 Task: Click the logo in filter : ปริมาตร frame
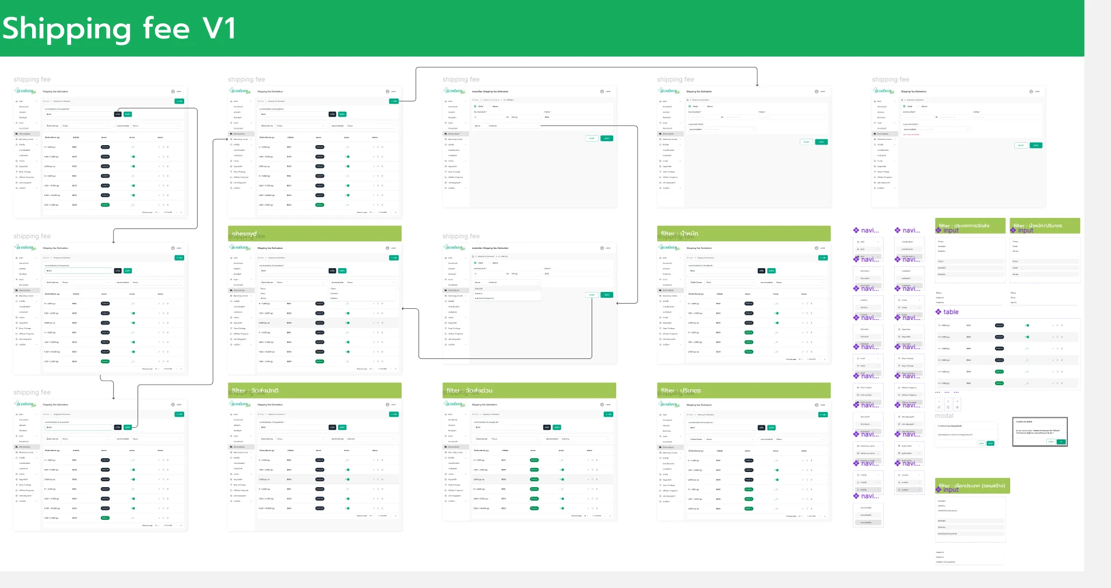[x=669, y=404]
